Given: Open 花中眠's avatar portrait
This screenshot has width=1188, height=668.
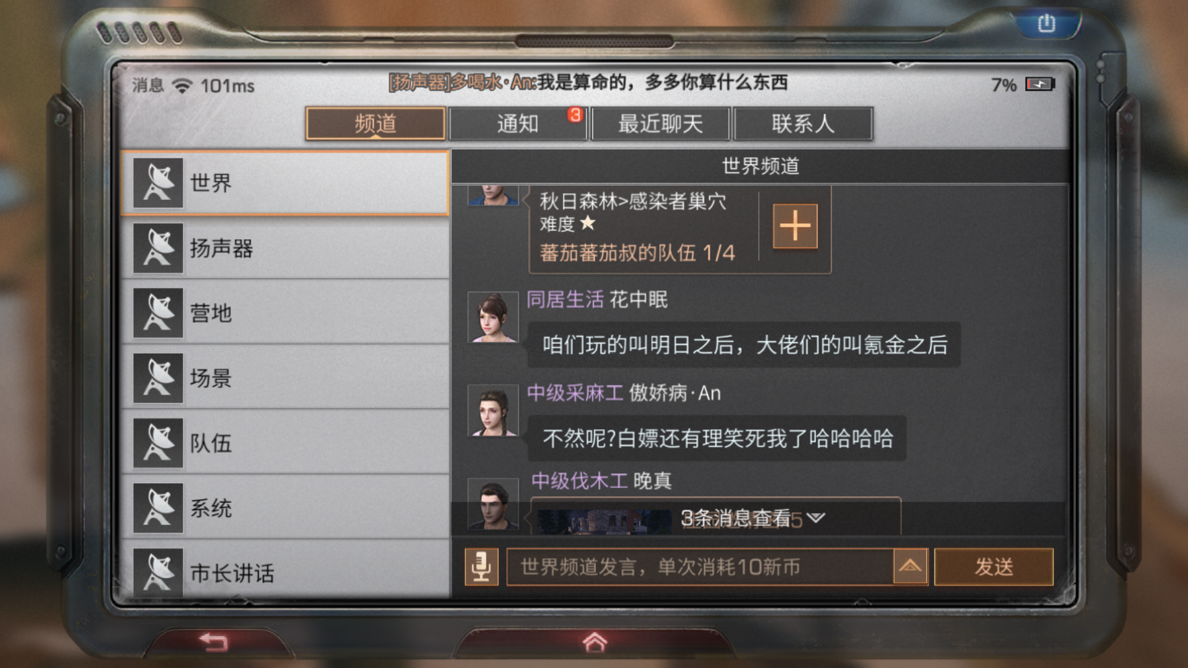Looking at the screenshot, I should (x=493, y=317).
